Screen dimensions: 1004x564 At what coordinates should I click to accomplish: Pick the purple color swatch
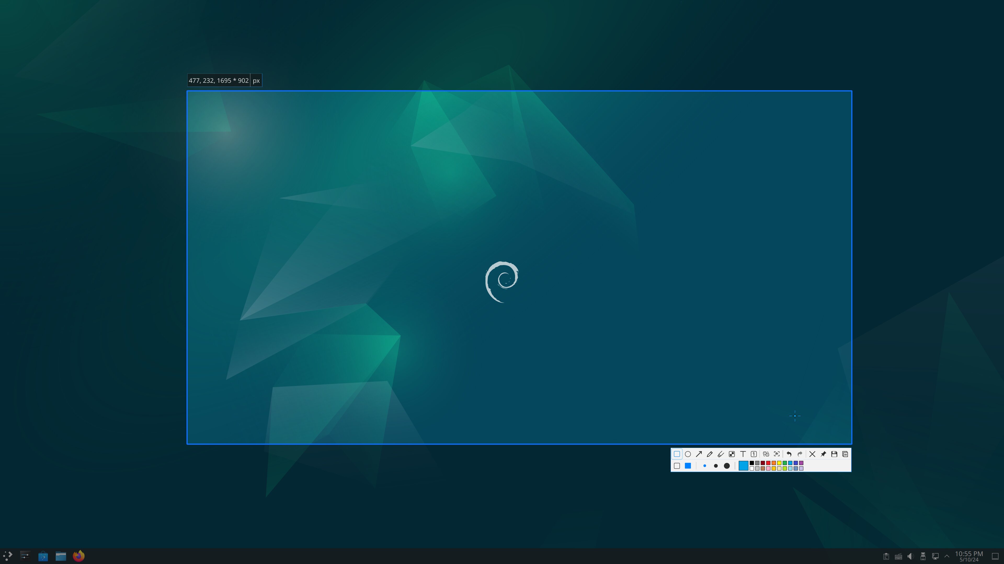tap(801, 463)
